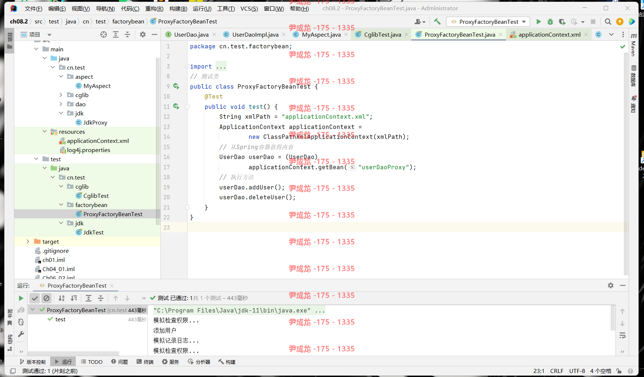Open project panel gear options
644x377 pixels.
coord(143,34)
